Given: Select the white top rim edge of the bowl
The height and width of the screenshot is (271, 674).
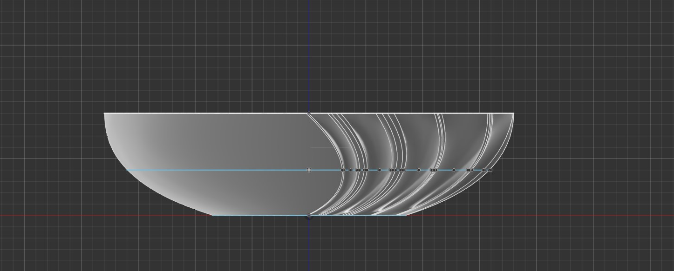Looking at the screenshot, I should (205, 113).
